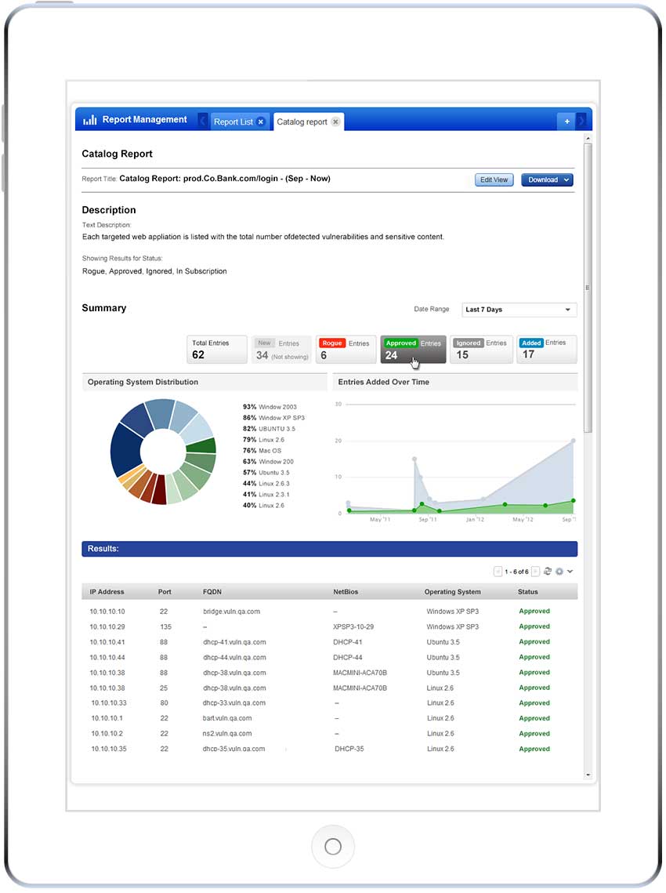The height and width of the screenshot is (893, 666).
Task: Toggle the Ignored Entries filter tile
Action: tap(480, 349)
